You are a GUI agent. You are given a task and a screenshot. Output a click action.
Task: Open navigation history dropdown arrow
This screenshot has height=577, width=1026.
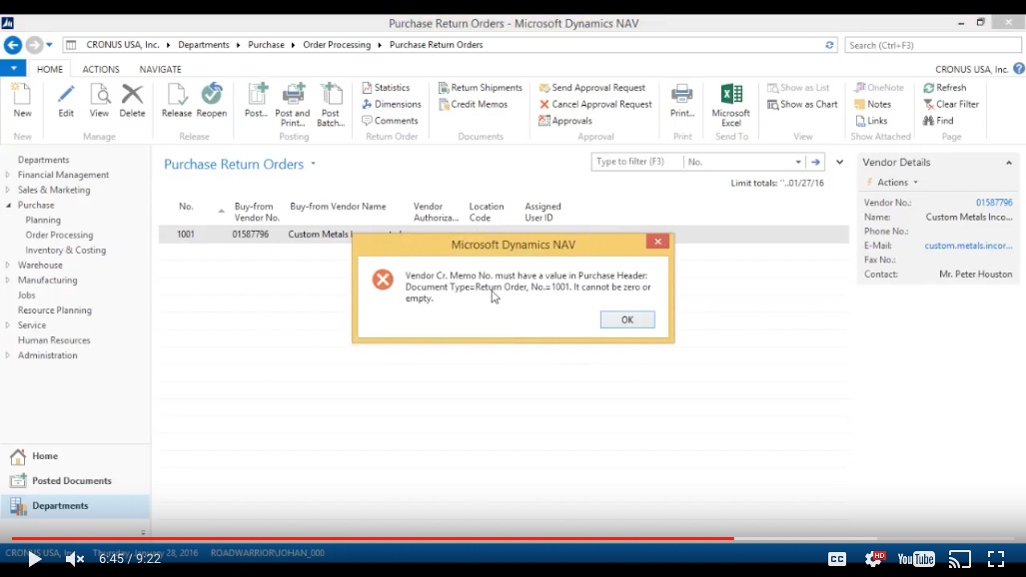click(49, 45)
